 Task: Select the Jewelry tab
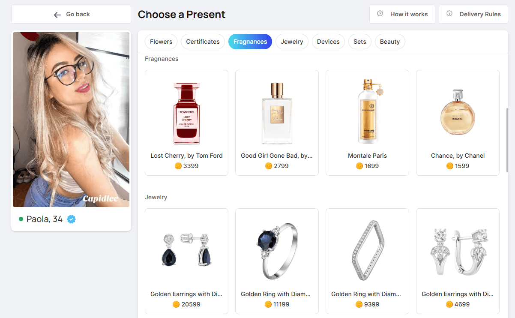pos(292,42)
